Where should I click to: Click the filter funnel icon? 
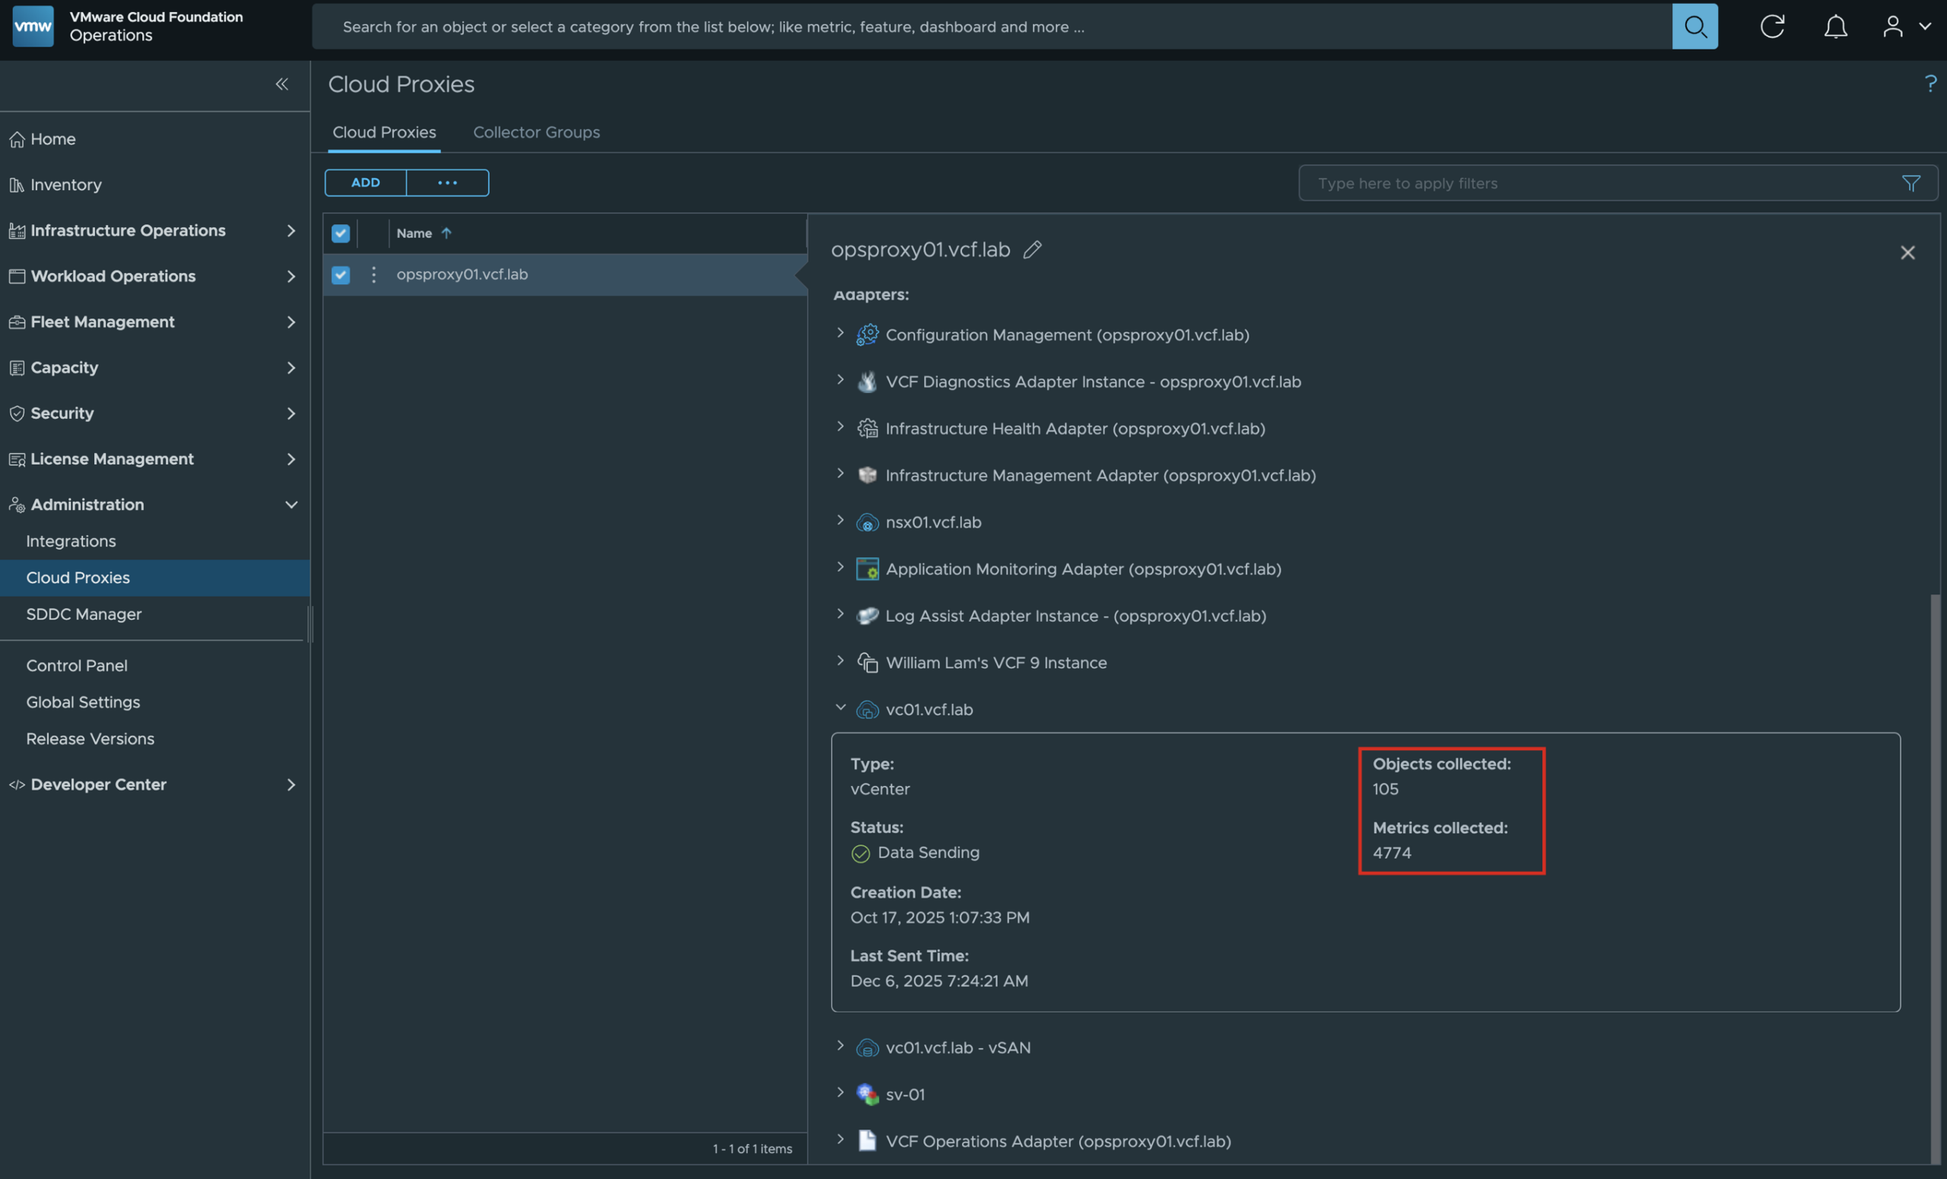pyautogui.click(x=1910, y=183)
